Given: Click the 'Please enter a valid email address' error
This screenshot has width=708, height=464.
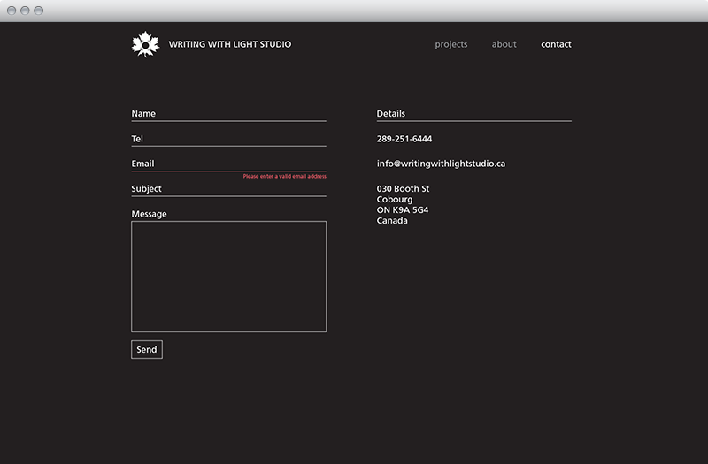Looking at the screenshot, I should (x=284, y=176).
